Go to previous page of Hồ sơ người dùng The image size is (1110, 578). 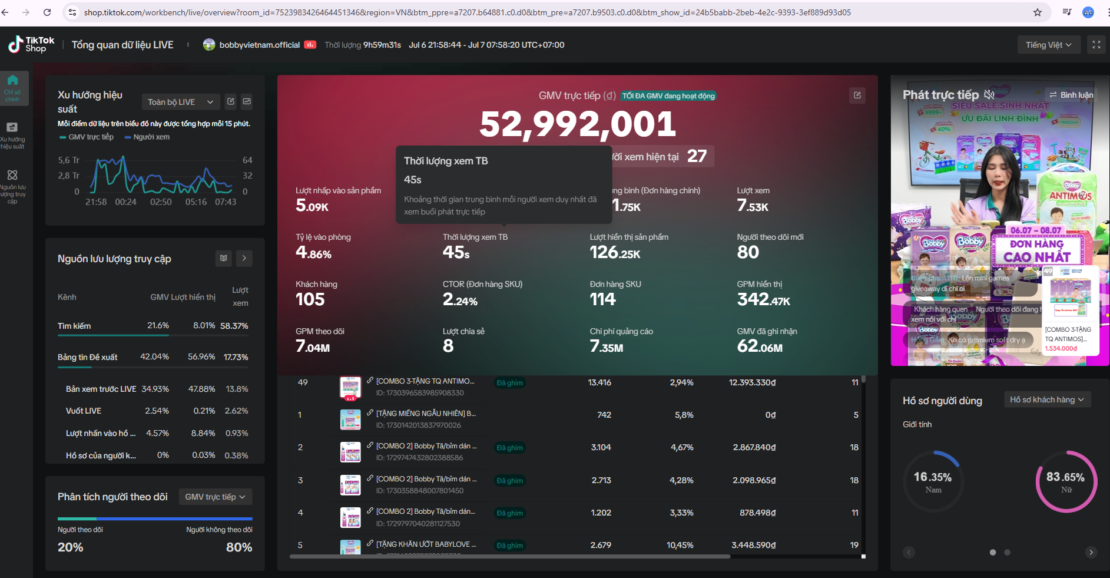point(909,552)
